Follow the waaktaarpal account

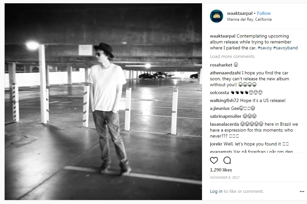tap(264, 13)
